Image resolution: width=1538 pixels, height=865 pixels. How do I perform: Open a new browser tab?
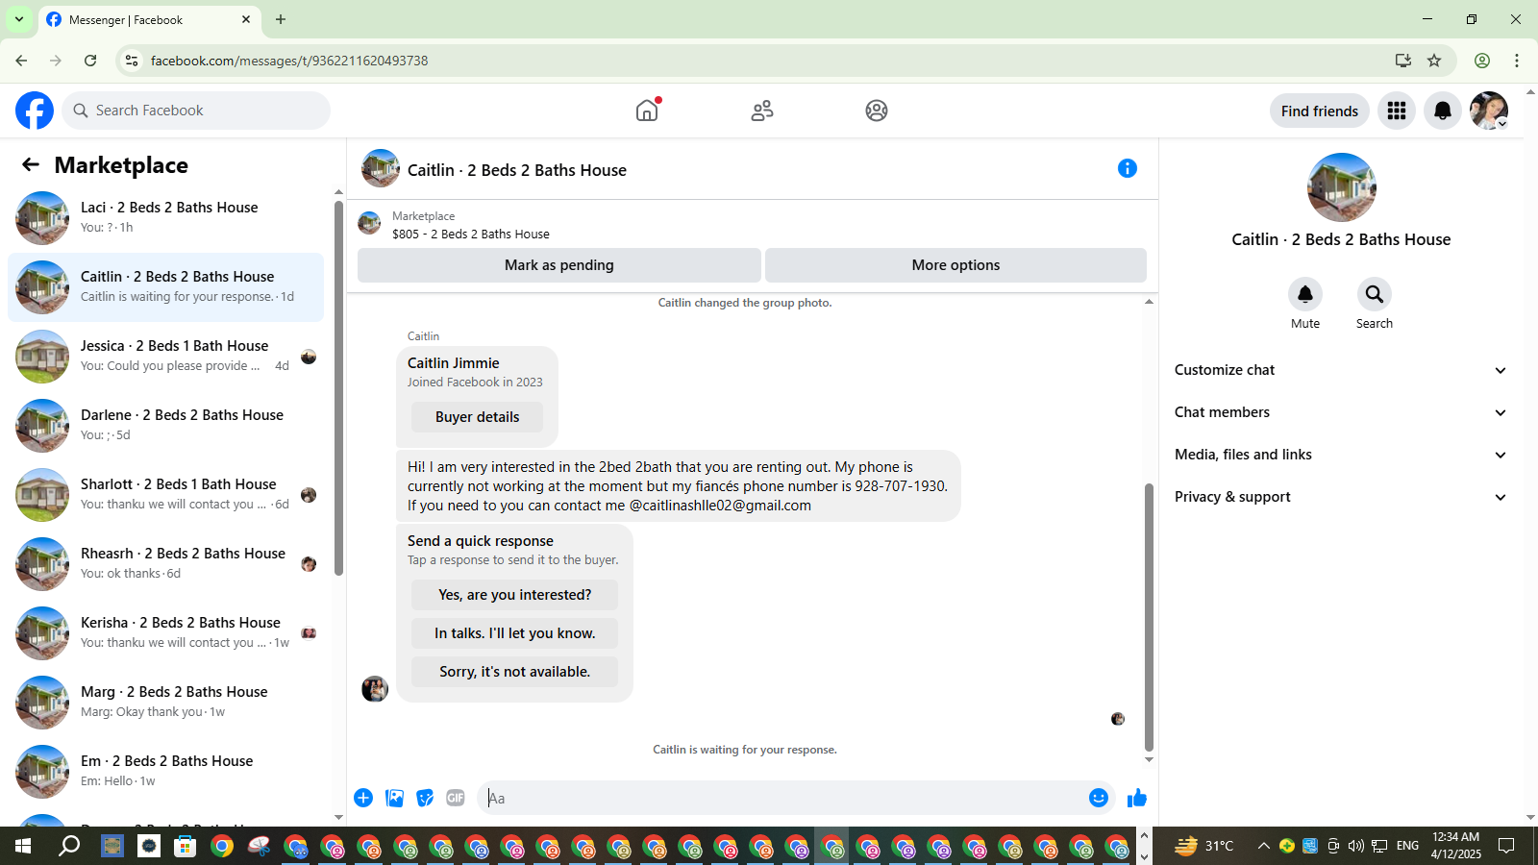[281, 19]
